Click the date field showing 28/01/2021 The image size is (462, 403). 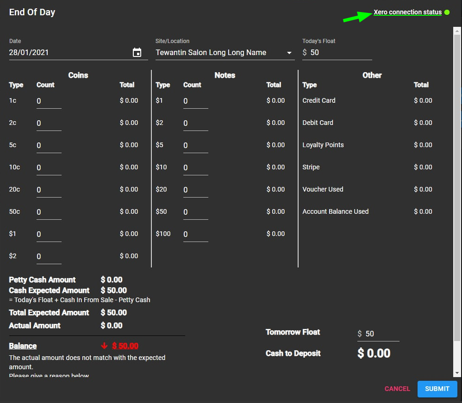coord(69,53)
